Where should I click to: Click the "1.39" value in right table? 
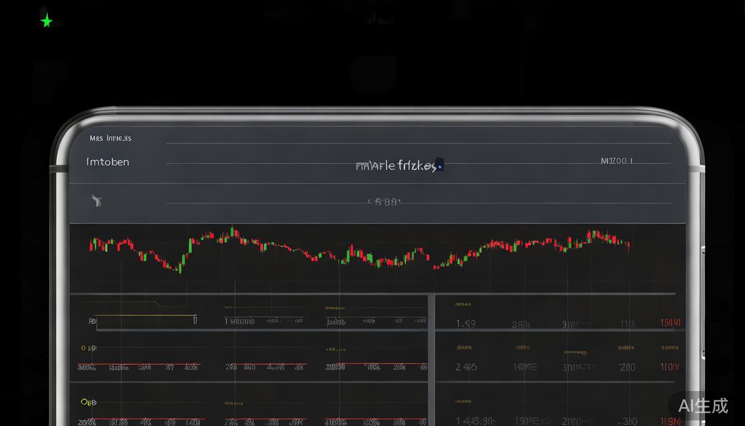tap(466, 324)
